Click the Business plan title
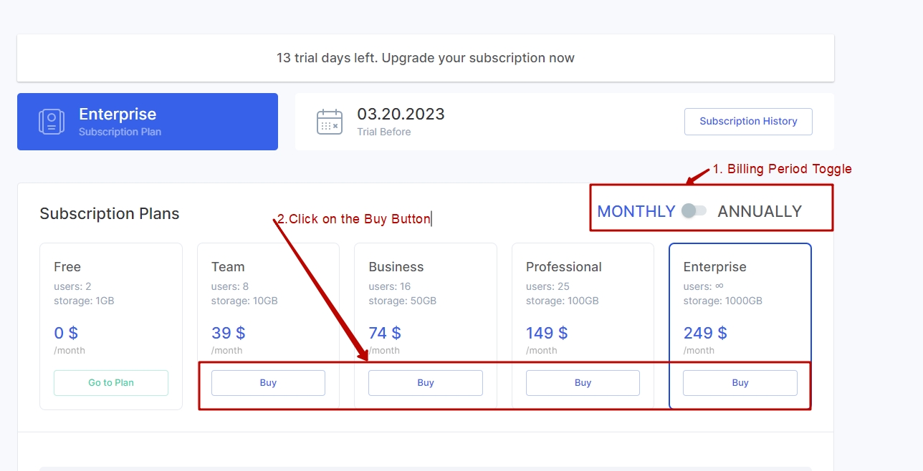 pos(396,266)
